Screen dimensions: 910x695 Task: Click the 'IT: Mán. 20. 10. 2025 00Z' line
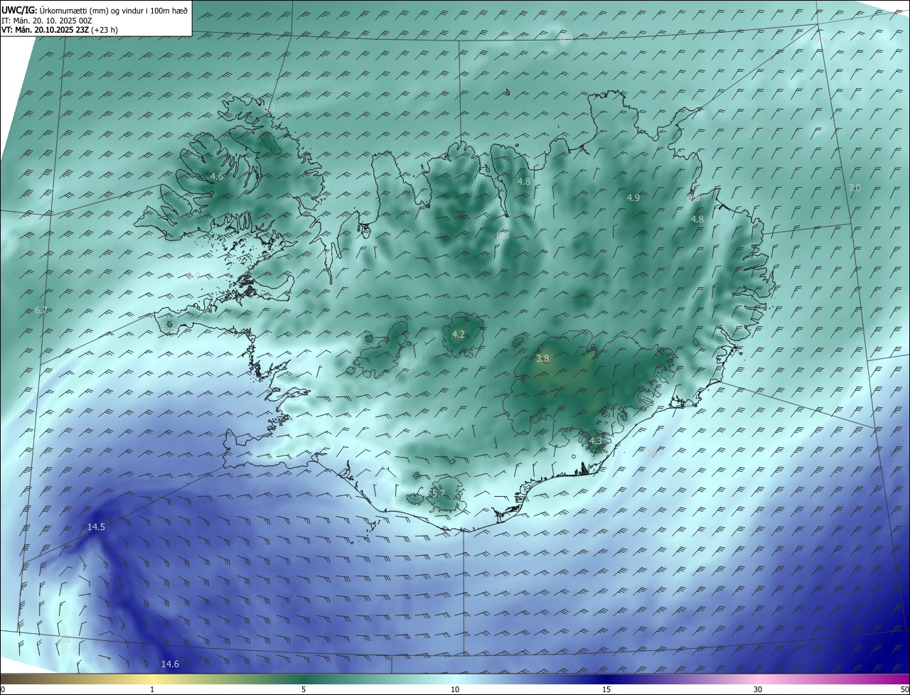pos(48,21)
